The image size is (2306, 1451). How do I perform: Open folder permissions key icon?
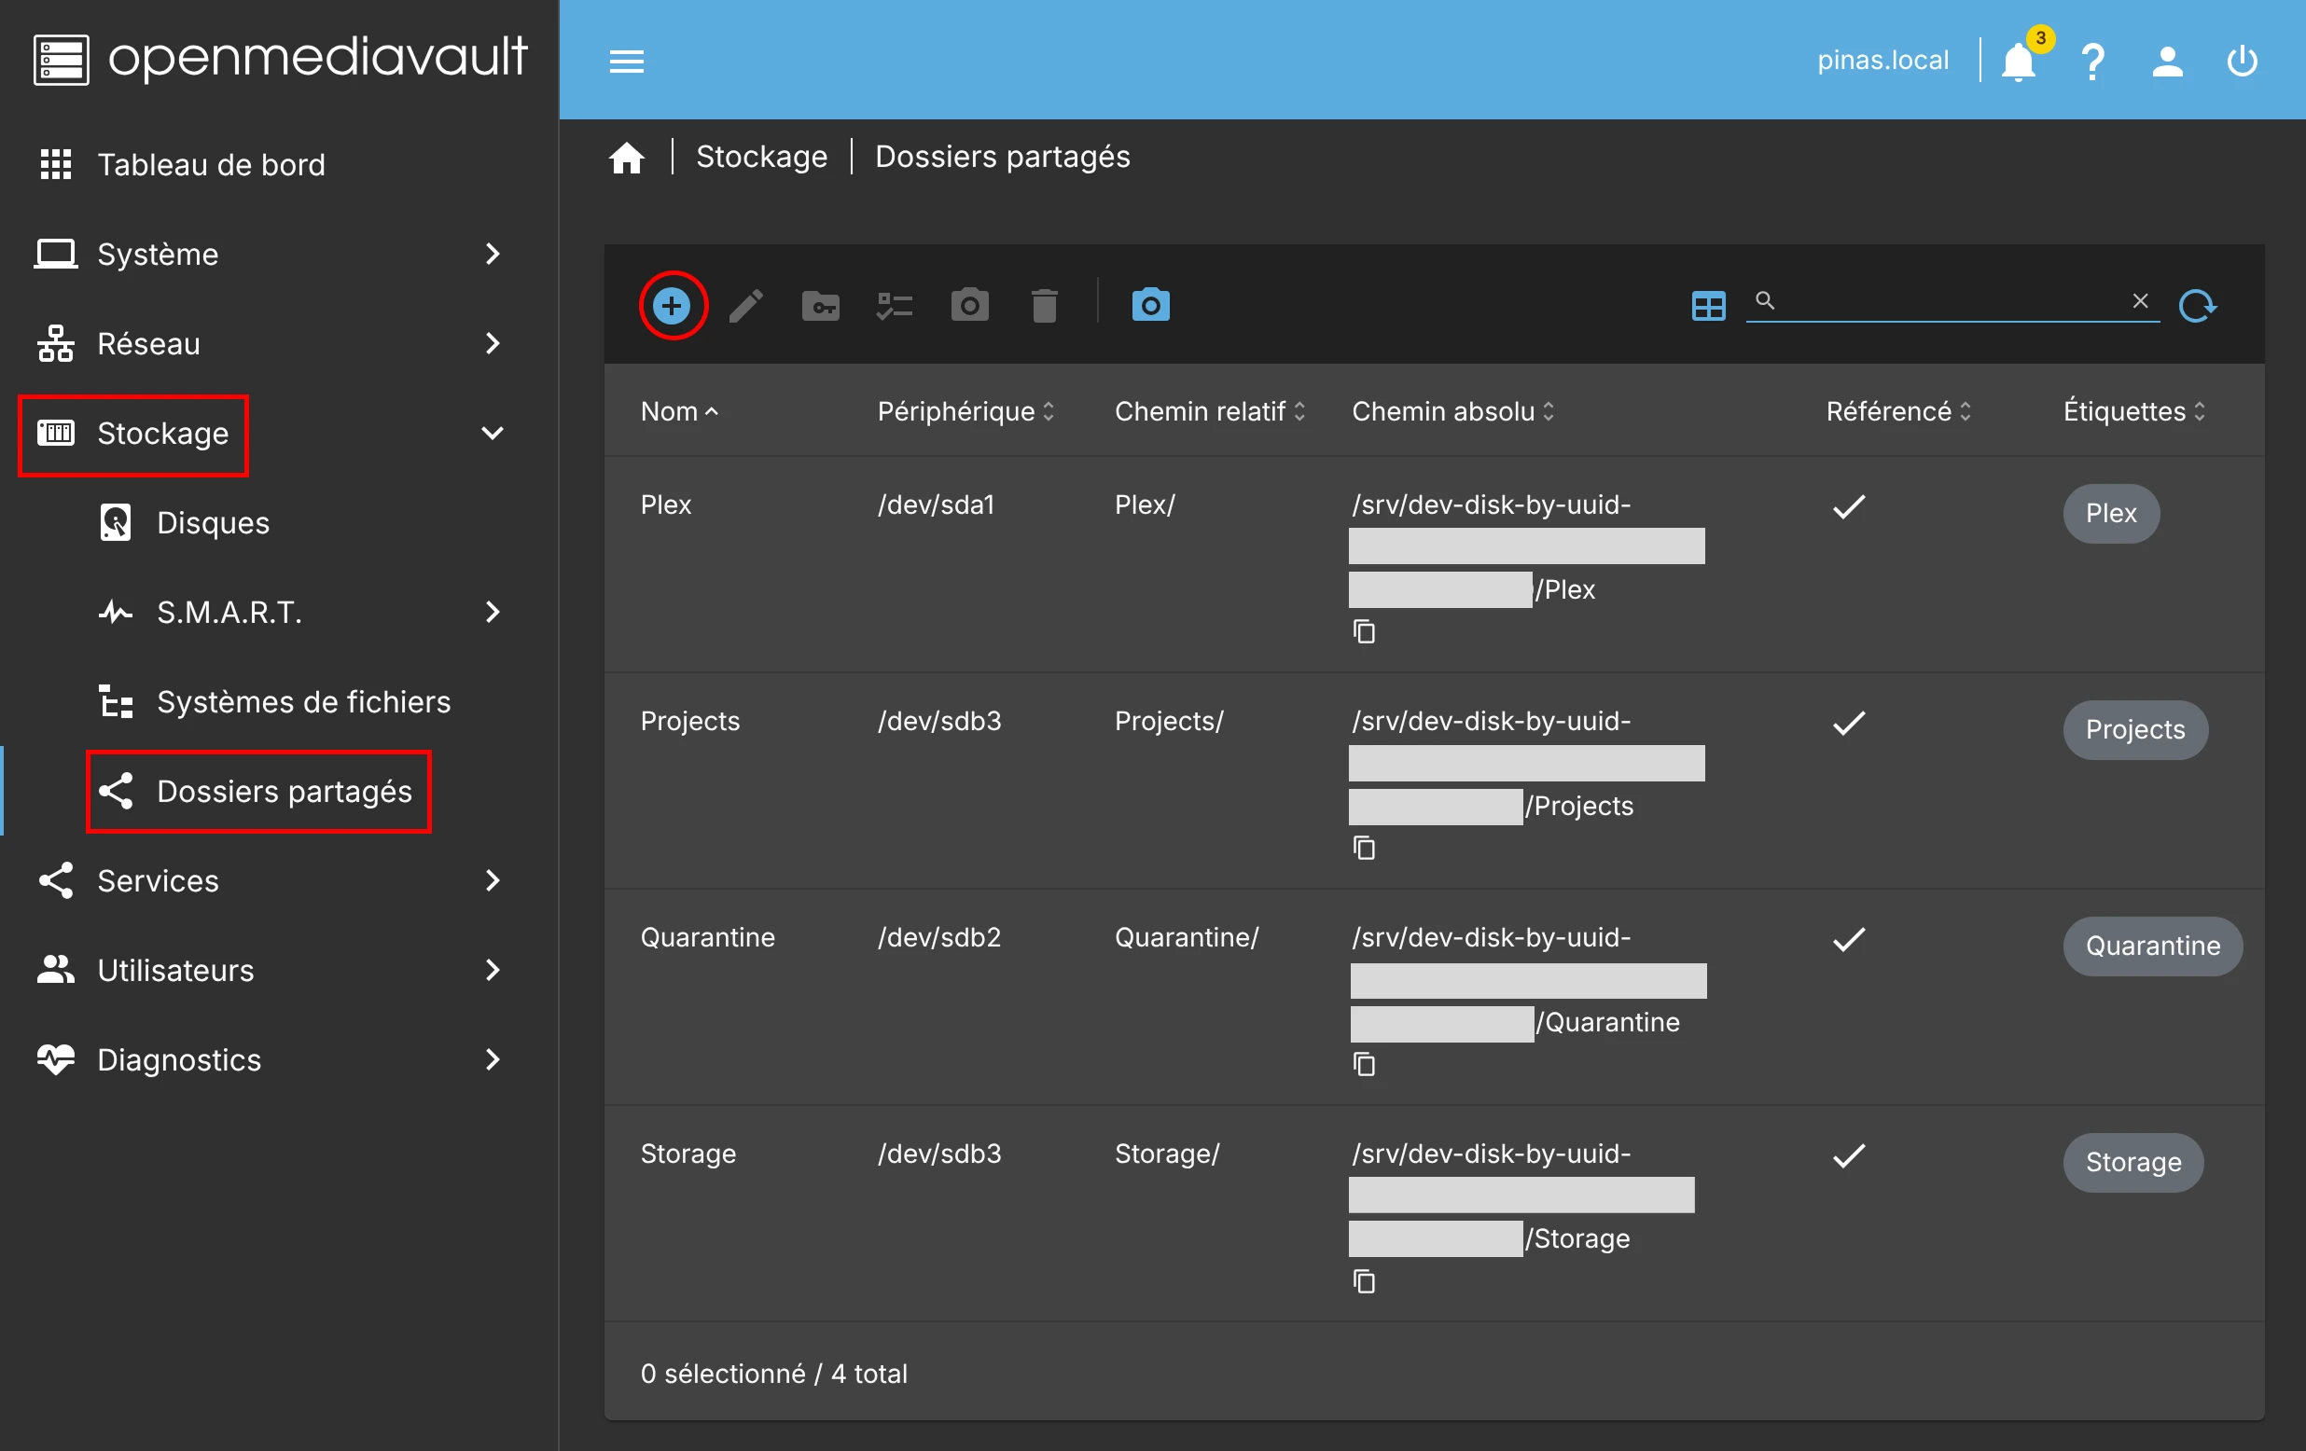pos(821,305)
